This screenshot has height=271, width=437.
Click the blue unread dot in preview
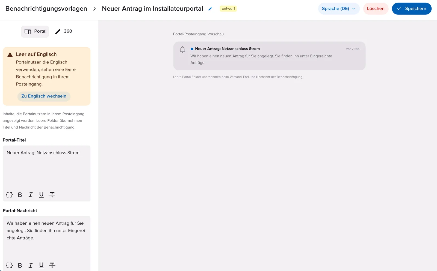pyautogui.click(x=192, y=49)
